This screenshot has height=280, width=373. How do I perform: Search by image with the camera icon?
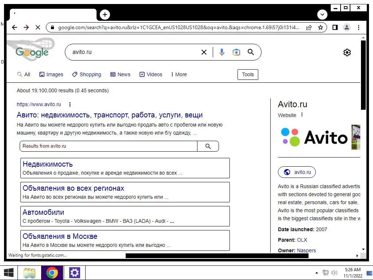click(236, 52)
